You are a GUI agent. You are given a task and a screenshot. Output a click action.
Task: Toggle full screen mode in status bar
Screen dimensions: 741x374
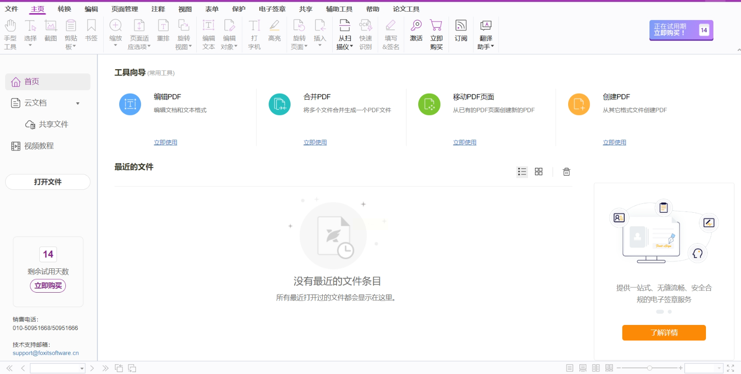pos(730,368)
